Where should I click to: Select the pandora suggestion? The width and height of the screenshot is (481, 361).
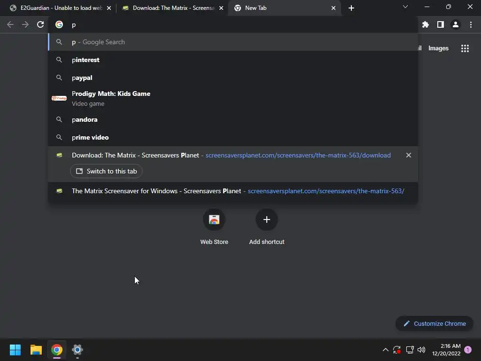pos(233,119)
